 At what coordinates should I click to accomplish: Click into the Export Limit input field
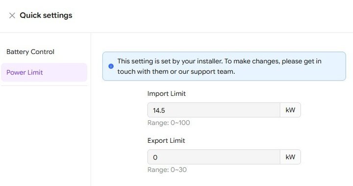pyautogui.click(x=214, y=157)
